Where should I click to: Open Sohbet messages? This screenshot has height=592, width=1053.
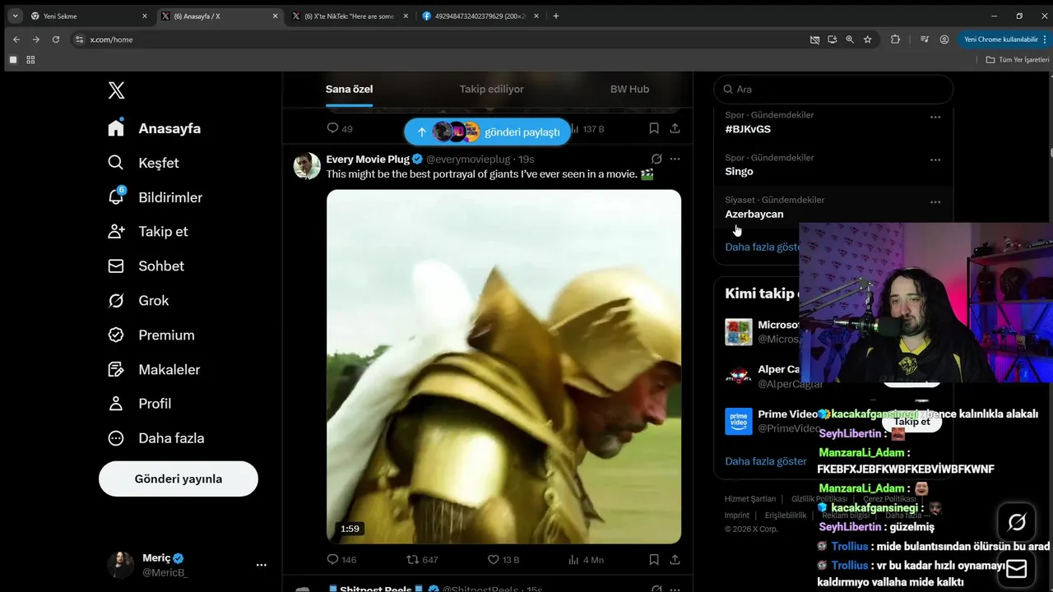coord(146,266)
